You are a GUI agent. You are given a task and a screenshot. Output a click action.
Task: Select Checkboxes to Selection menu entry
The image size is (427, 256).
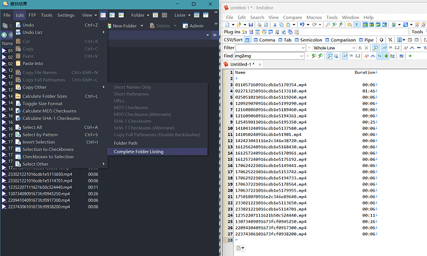[x=48, y=156]
